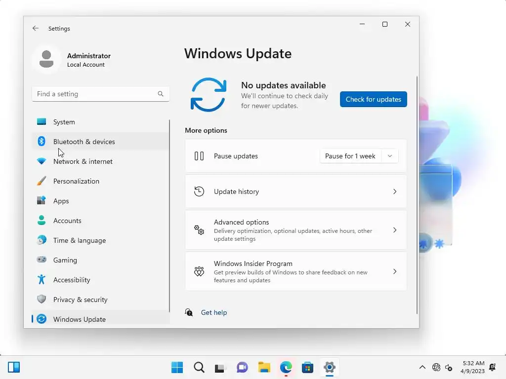Click the Administrator profile avatar
The image size is (506, 379).
(46, 59)
